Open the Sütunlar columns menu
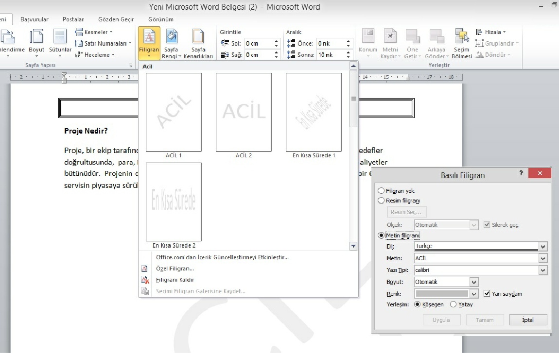The height and width of the screenshot is (353, 559). click(x=60, y=43)
